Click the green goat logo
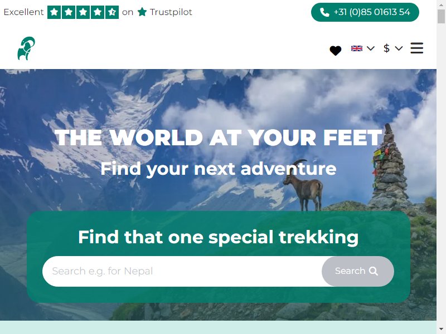This screenshot has height=334, width=446. click(x=26, y=48)
